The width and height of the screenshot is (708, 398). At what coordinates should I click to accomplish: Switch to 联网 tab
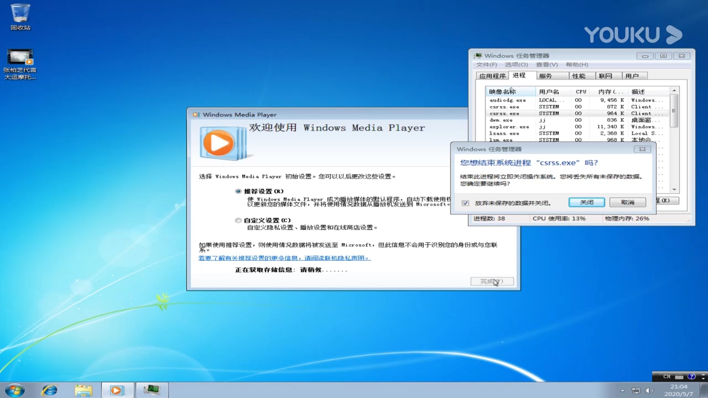pyautogui.click(x=608, y=76)
